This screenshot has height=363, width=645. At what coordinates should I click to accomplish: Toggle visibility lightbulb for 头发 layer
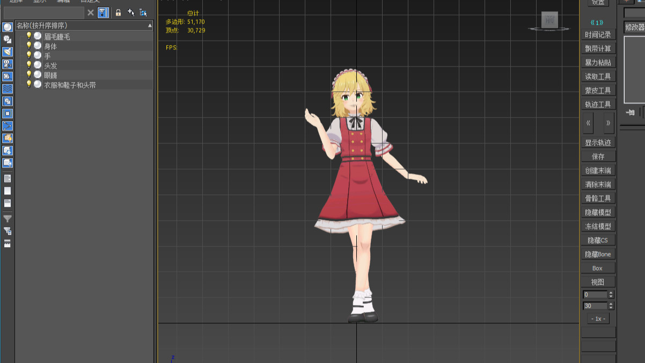click(x=29, y=65)
